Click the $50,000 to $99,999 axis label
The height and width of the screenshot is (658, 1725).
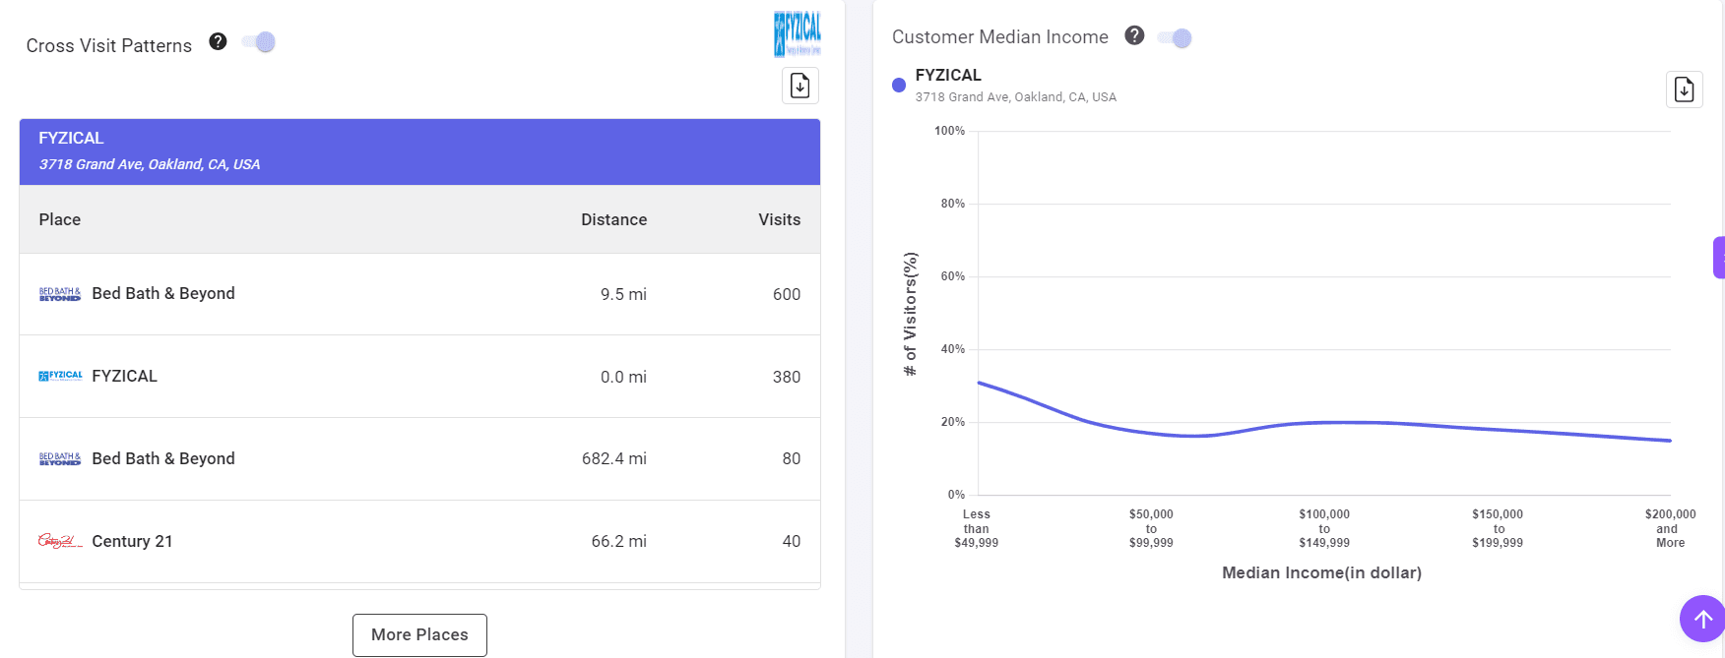tap(1151, 528)
